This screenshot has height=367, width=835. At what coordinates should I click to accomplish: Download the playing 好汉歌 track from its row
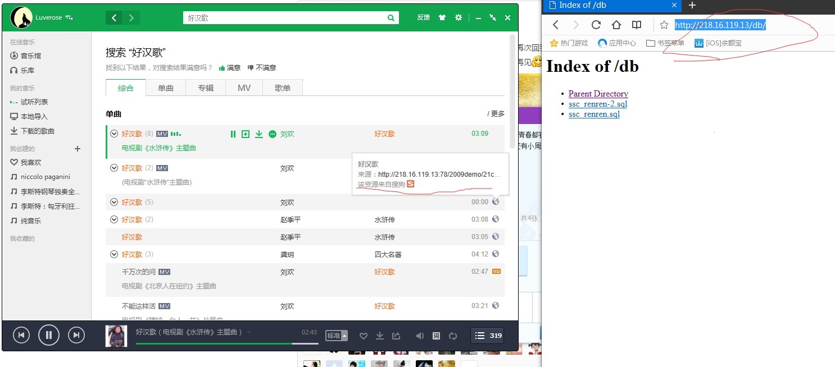pyautogui.click(x=259, y=134)
